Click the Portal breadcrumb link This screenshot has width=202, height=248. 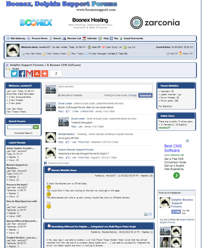click(x=16, y=69)
